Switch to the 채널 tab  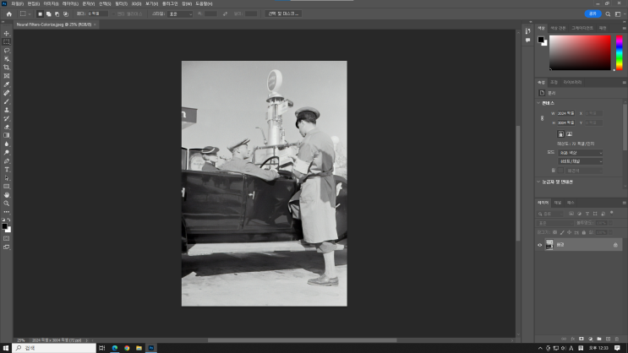tap(557, 203)
